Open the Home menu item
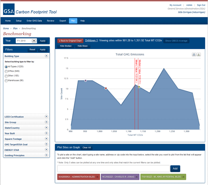208x185 pixels. 8,21
